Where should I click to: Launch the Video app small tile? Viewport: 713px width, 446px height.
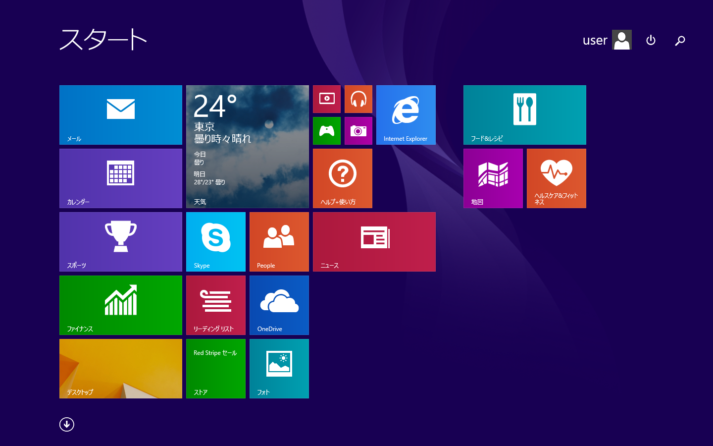(327, 99)
